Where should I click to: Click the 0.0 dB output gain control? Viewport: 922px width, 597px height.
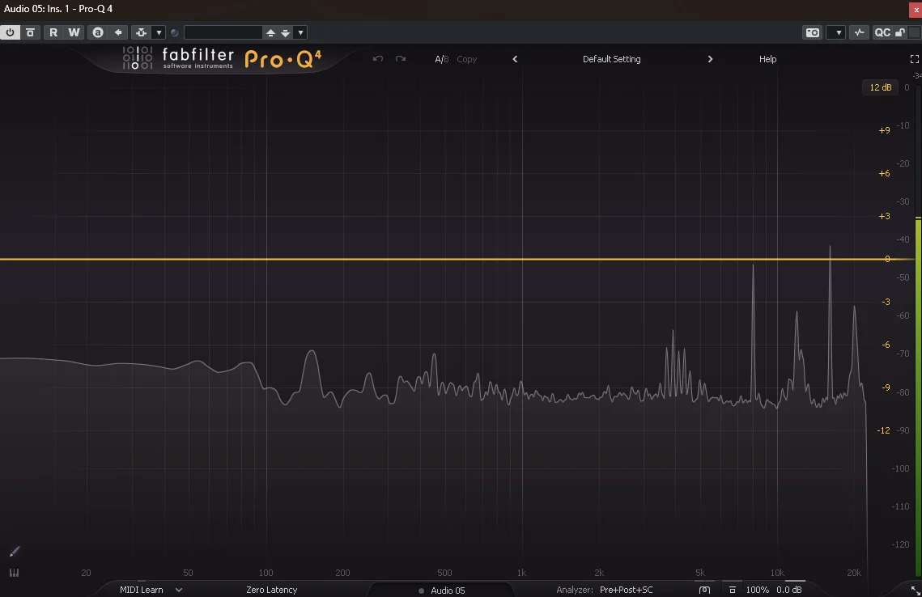(x=788, y=590)
